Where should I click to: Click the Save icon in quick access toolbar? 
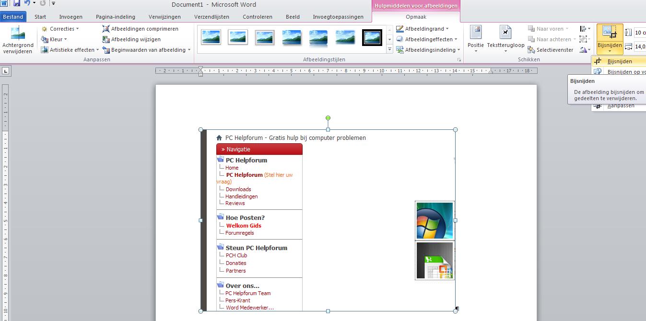click(x=17, y=3)
